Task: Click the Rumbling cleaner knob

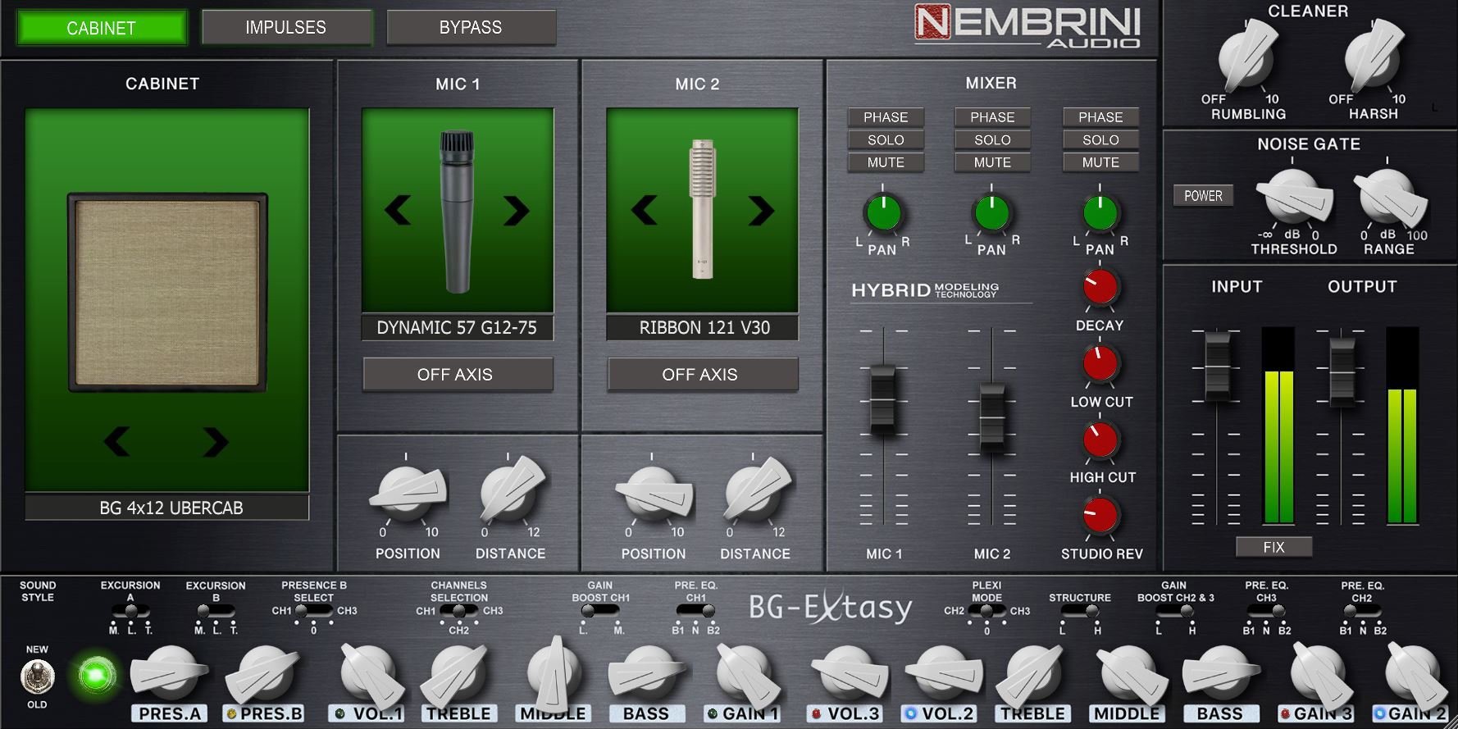Action: coord(1246,59)
